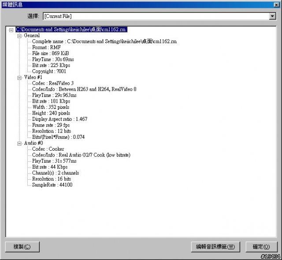Select the Complete name row
The height and width of the screenshot is (260, 282).
pos(104,41)
